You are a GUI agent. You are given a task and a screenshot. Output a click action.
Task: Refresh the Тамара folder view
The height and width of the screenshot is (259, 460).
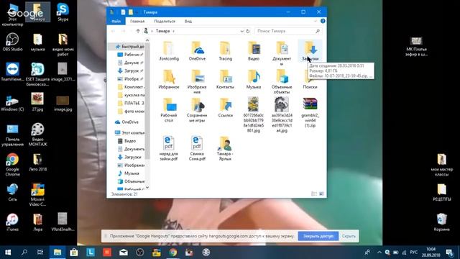pyautogui.click(x=248, y=31)
